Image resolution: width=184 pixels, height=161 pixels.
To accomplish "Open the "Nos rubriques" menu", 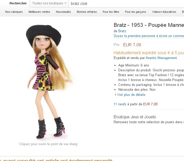I will [14, 12].
